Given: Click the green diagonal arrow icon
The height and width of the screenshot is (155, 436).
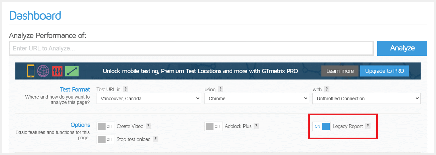Looking at the screenshot, I should (x=72, y=71).
